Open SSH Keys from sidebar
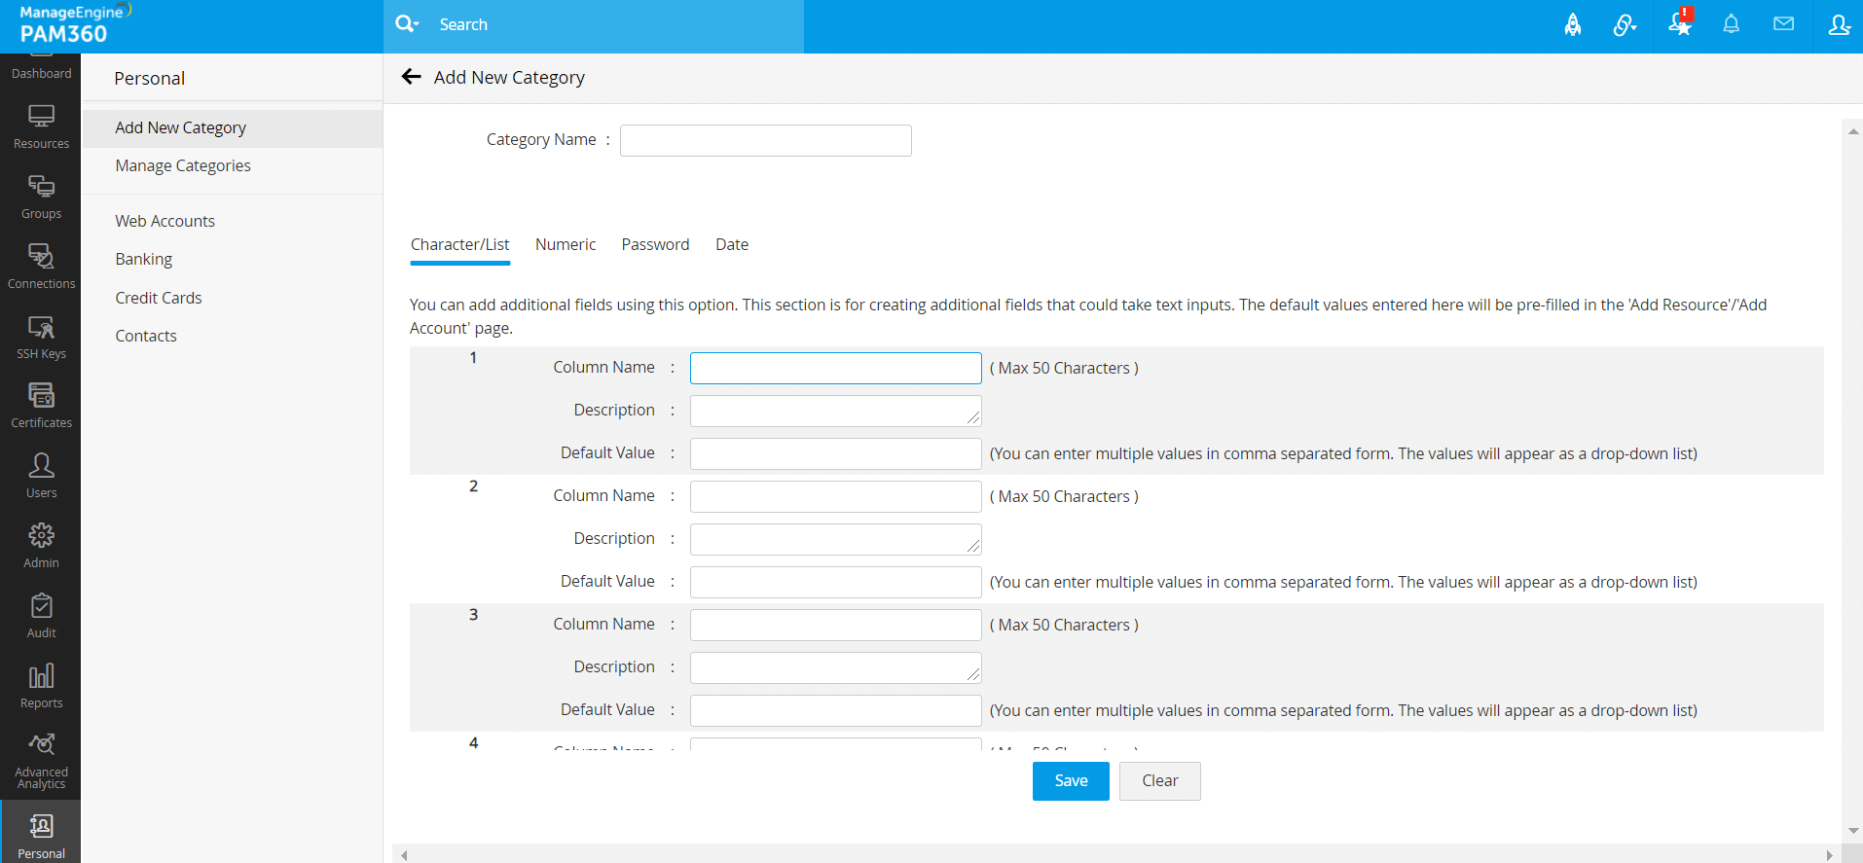Screen dimensions: 1863x863 click(x=41, y=338)
